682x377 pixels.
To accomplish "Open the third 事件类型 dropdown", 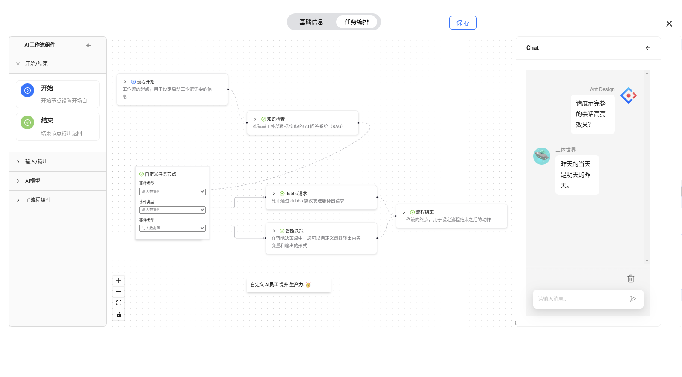I will pyautogui.click(x=172, y=228).
